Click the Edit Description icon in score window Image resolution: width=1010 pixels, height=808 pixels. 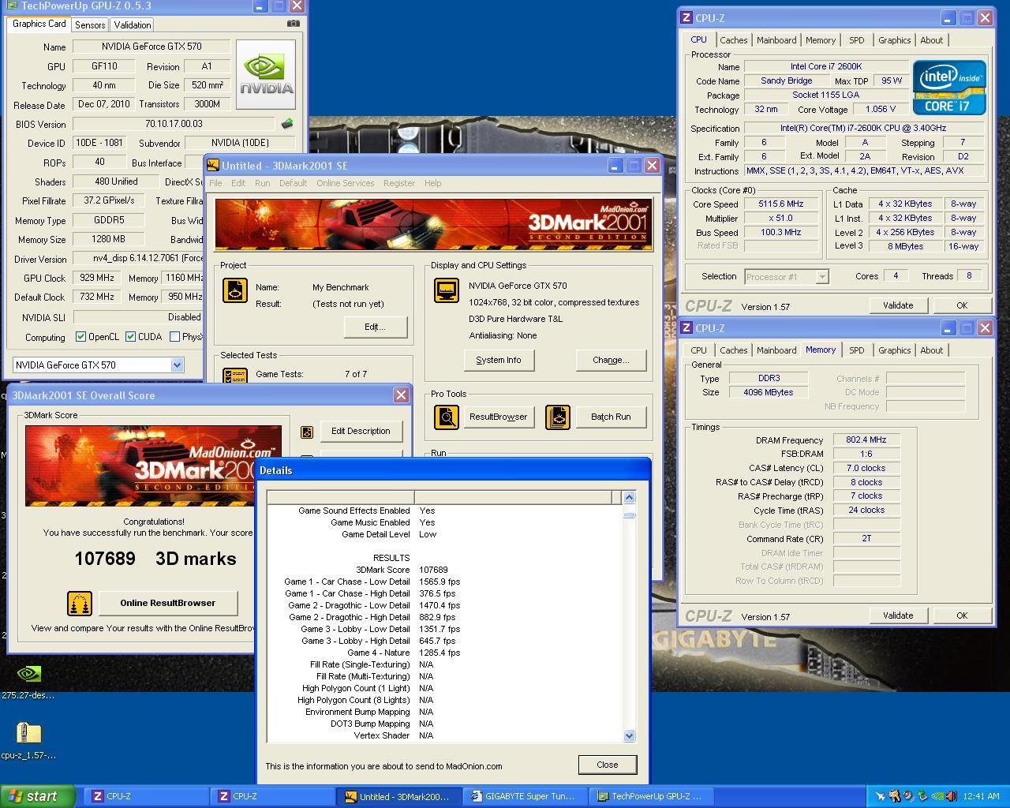pyautogui.click(x=307, y=432)
